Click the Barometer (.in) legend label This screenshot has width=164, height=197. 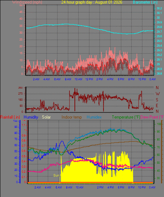(x=145, y=2)
